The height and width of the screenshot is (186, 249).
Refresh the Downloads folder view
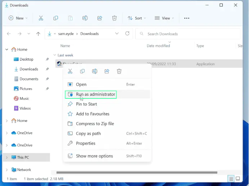[x=127, y=34]
